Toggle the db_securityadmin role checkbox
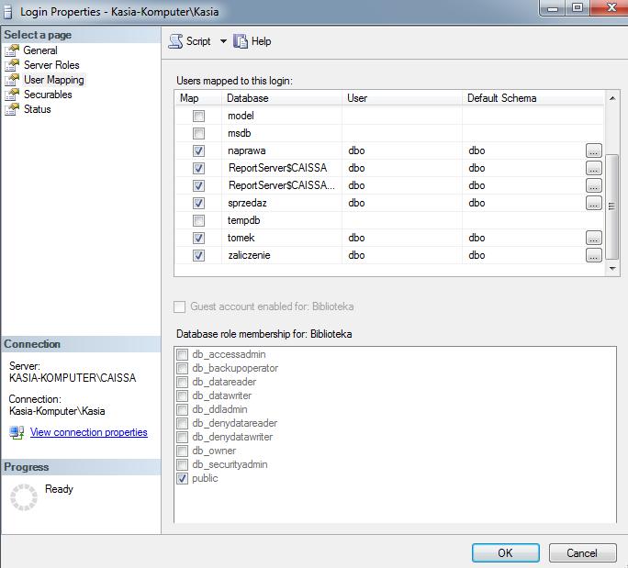628x568 pixels. [x=182, y=464]
